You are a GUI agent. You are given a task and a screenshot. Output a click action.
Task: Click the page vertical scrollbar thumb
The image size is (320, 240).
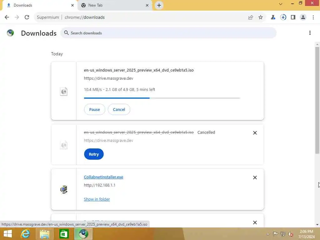coord(317,100)
